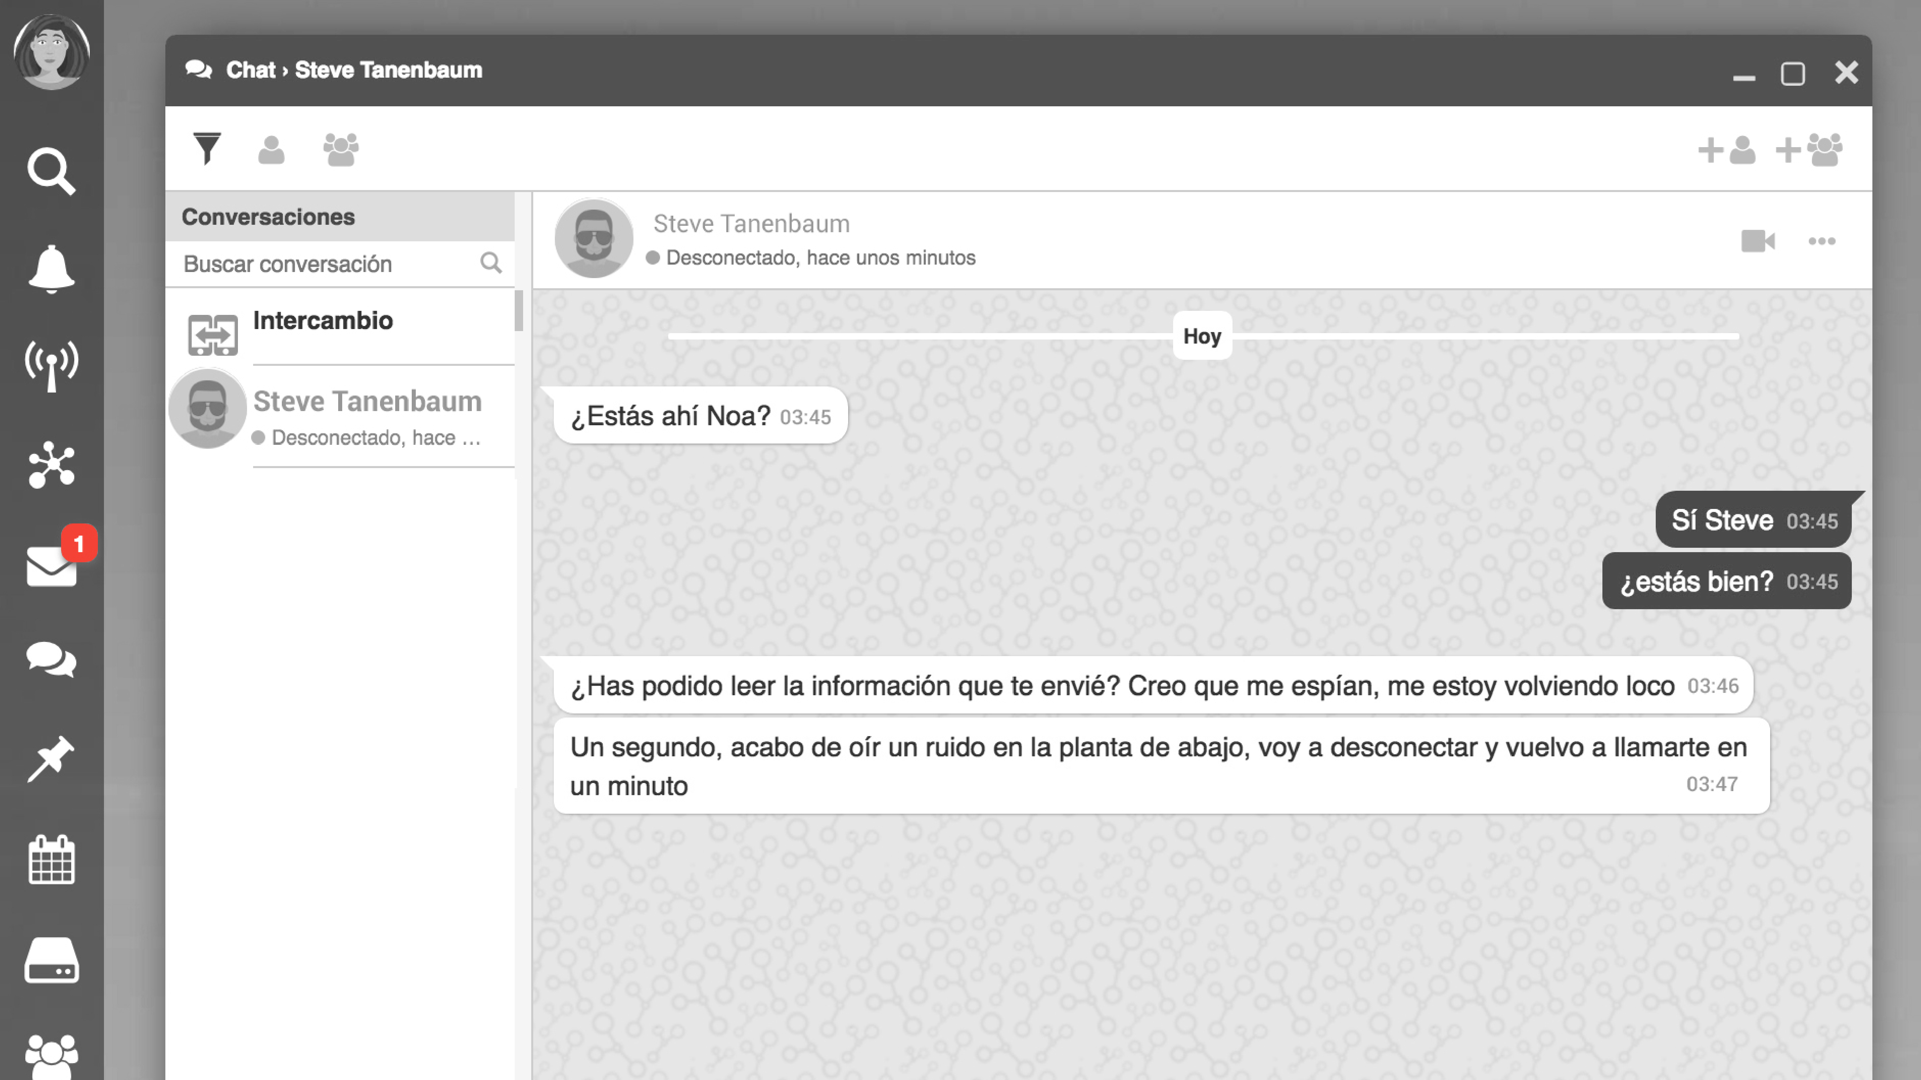
Task: Open the chat bubbles icon in sidebar
Action: point(51,660)
